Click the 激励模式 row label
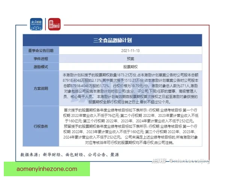The image size is (225, 180). pyautogui.click(x=41, y=67)
